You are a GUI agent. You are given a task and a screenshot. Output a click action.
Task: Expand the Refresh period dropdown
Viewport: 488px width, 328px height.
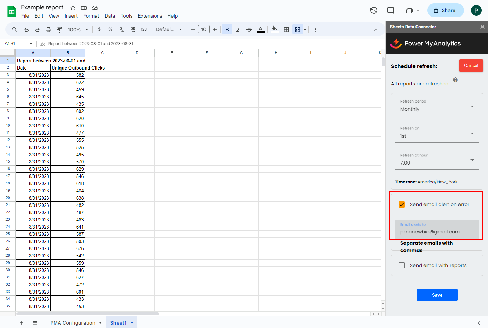tap(437, 106)
